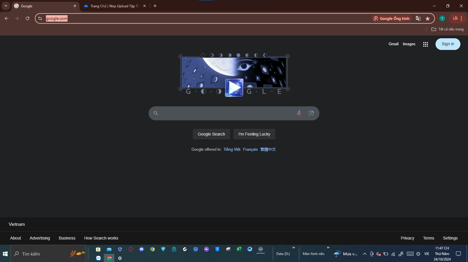The width and height of the screenshot is (468, 262).
Task: Open the Mail app from taskbar
Action: (x=109, y=249)
